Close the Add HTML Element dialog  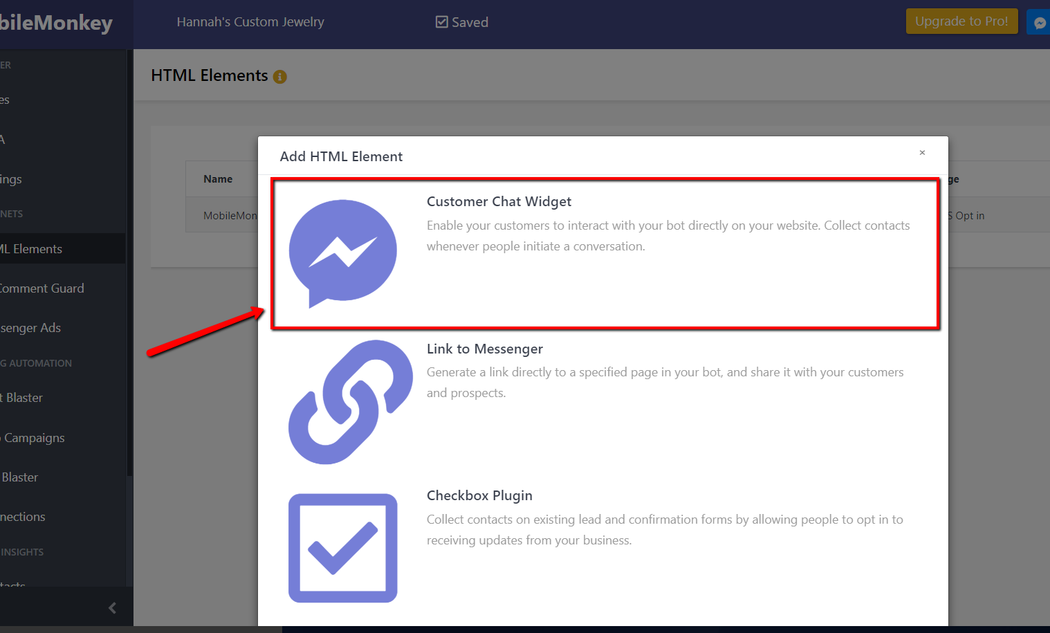pyautogui.click(x=922, y=152)
